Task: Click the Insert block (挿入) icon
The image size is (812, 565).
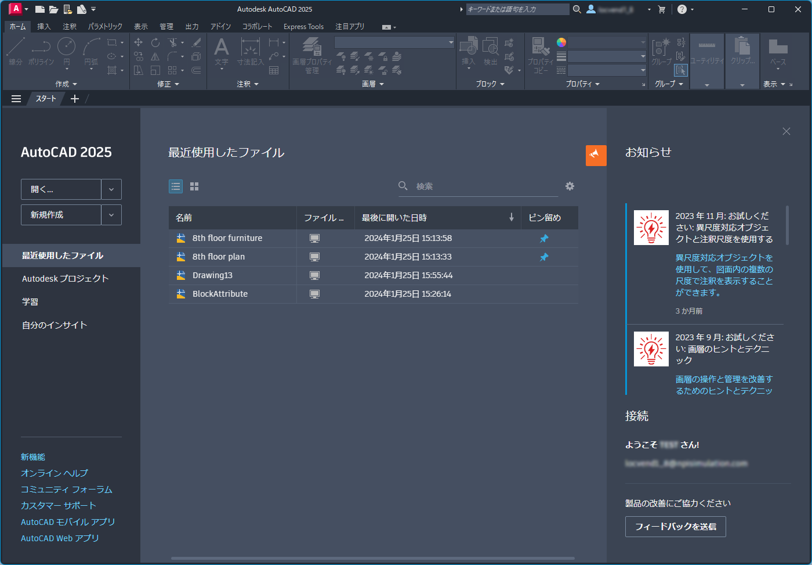Action: click(x=468, y=51)
